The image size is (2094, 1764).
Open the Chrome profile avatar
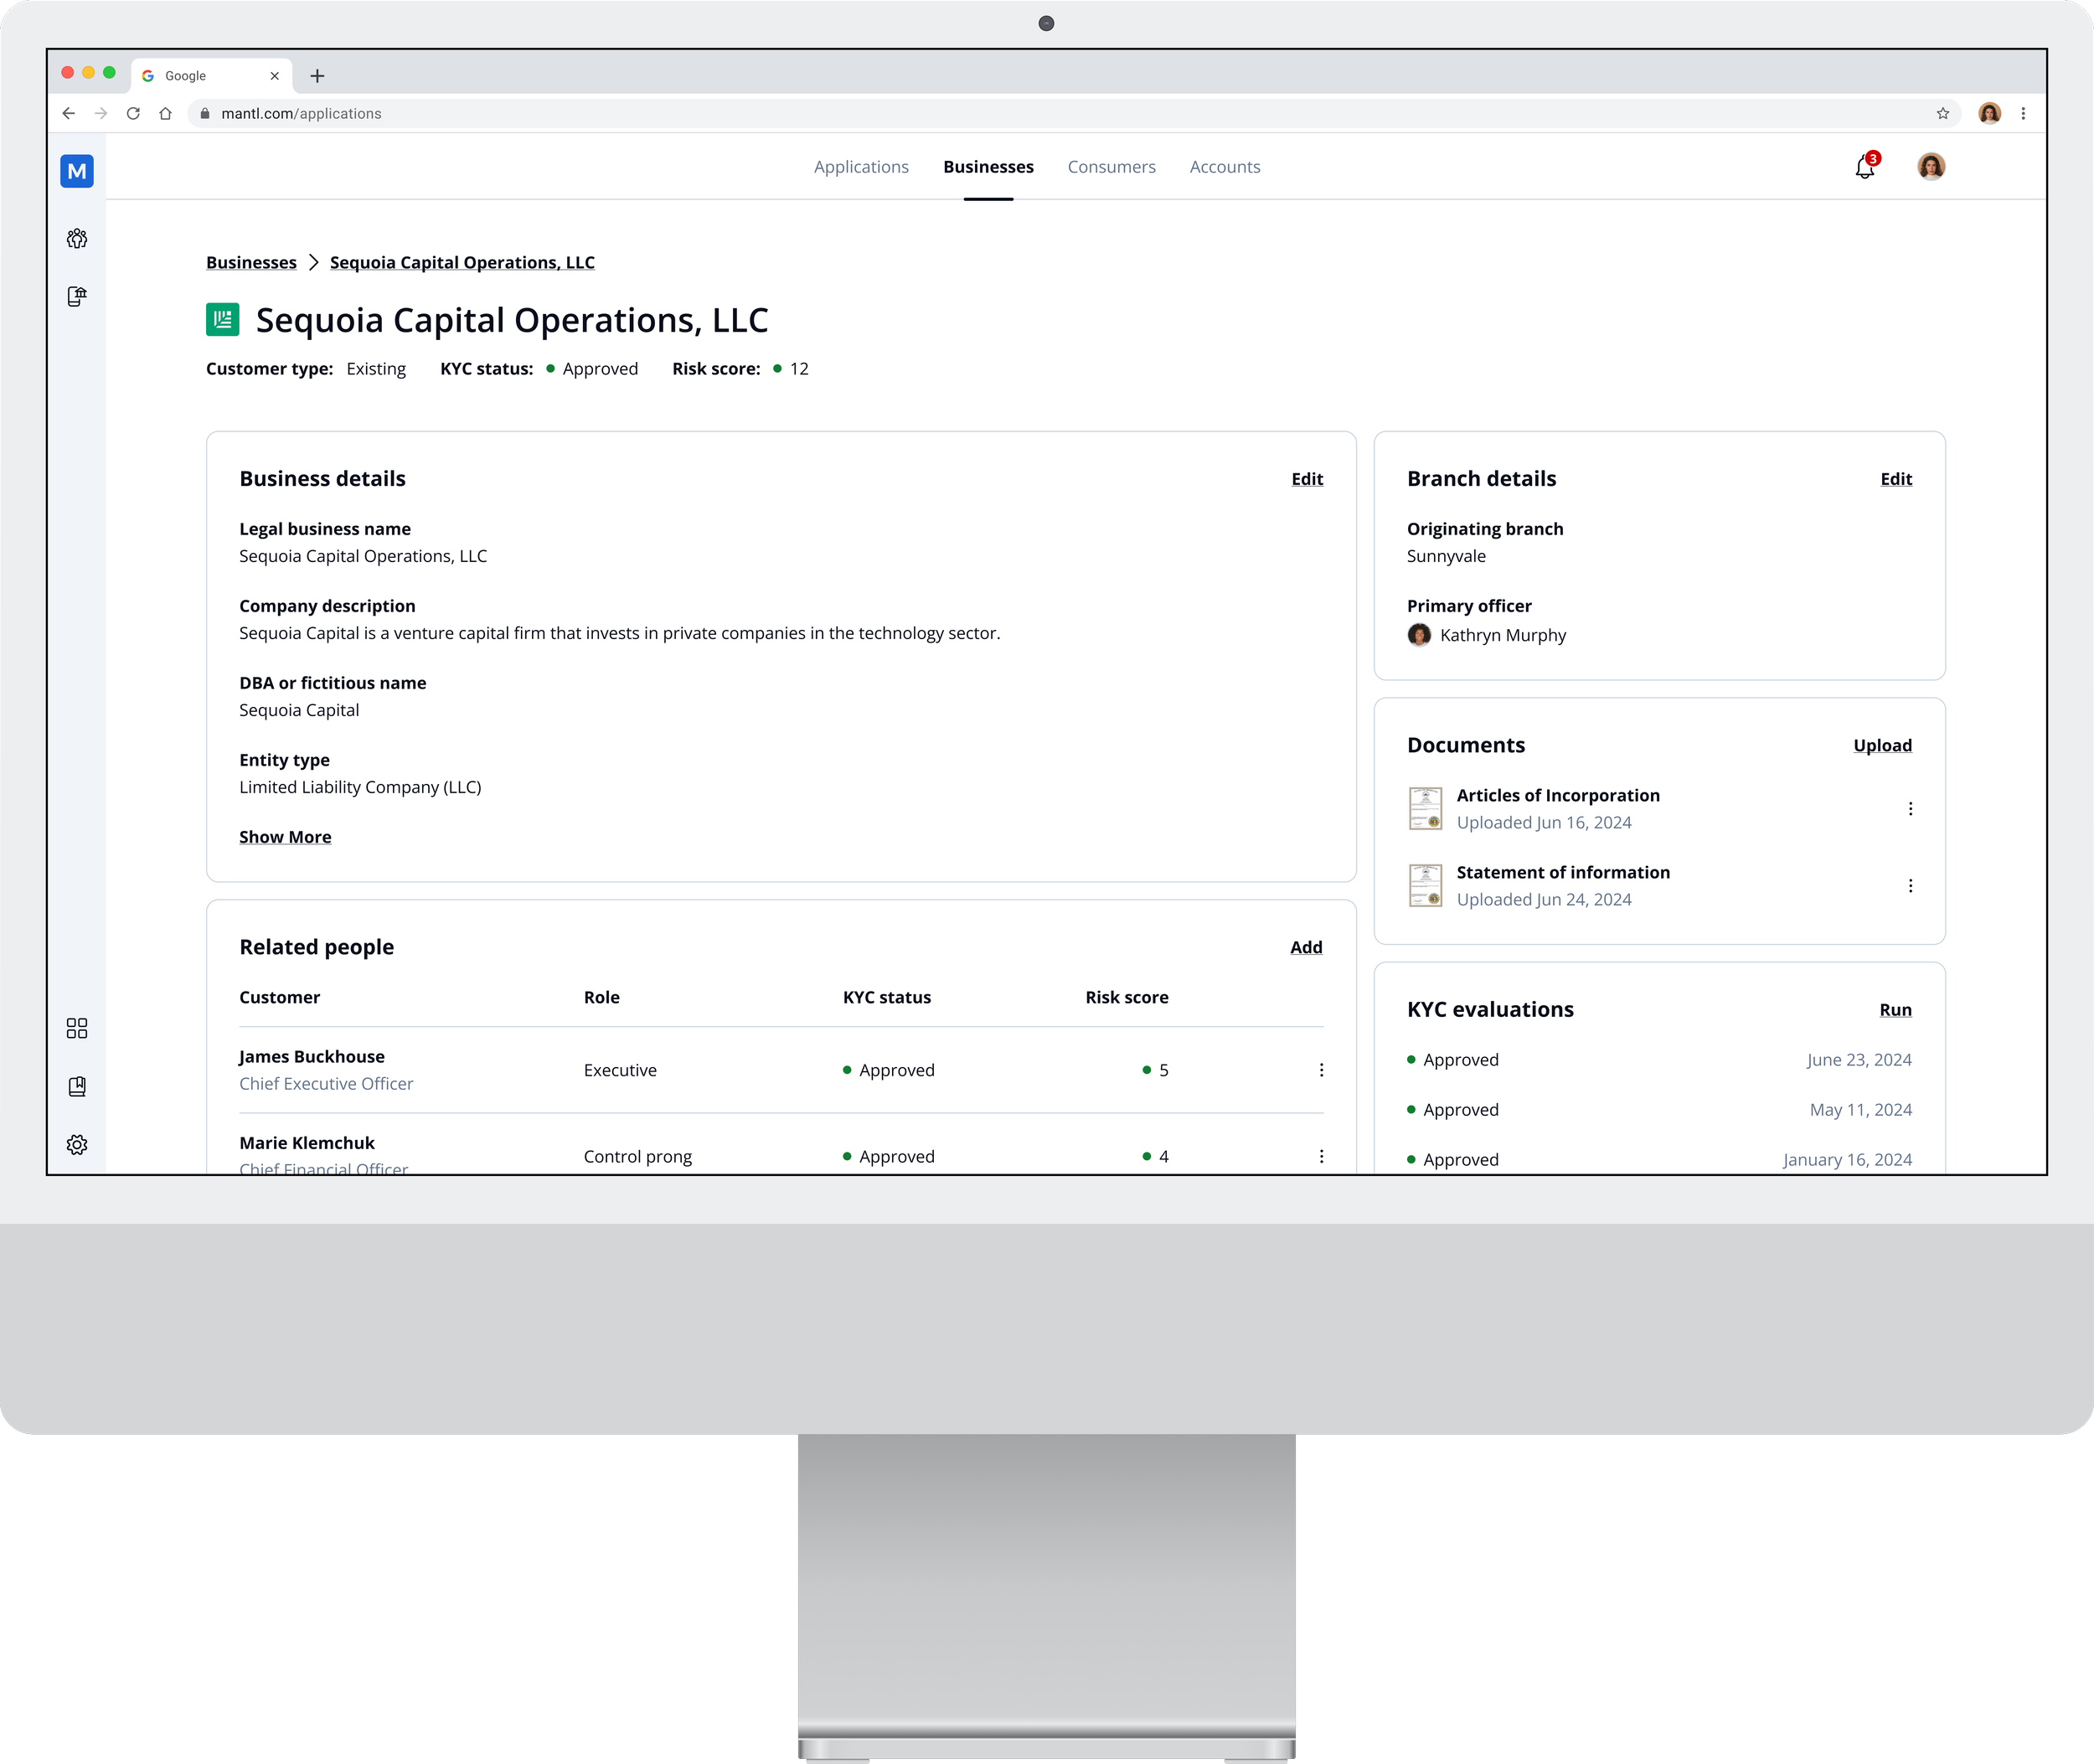(x=1990, y=113)
